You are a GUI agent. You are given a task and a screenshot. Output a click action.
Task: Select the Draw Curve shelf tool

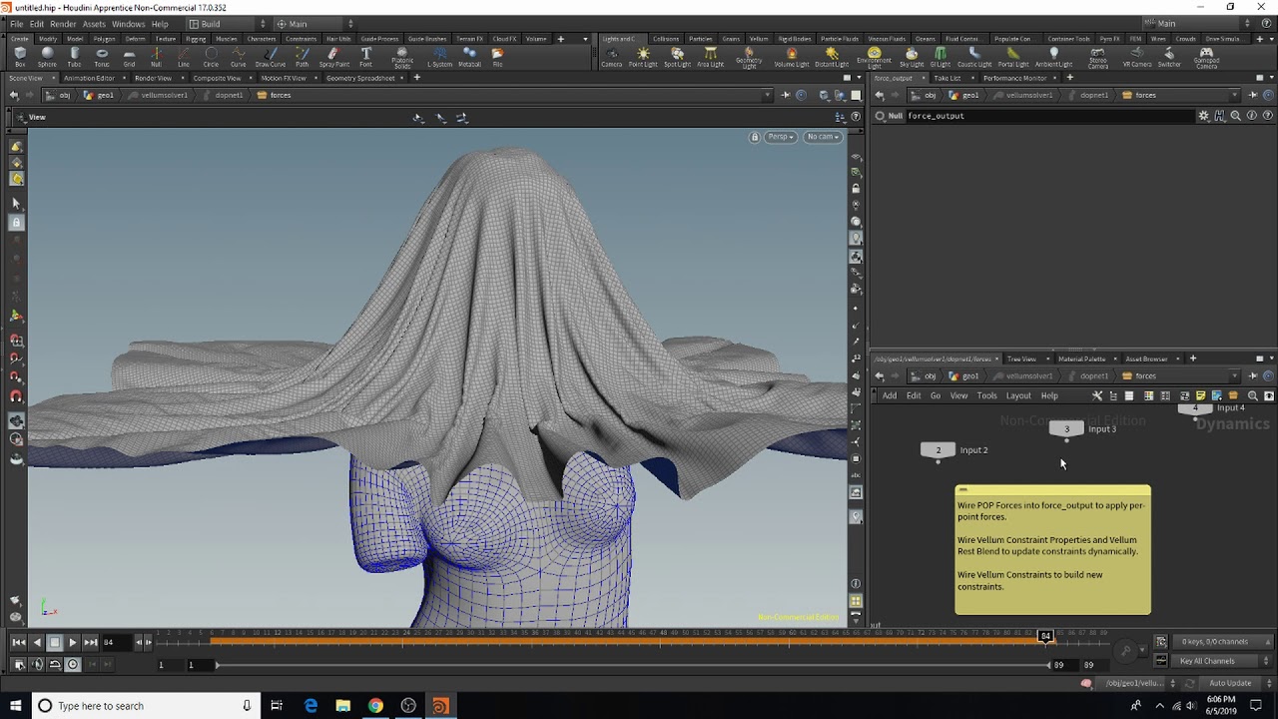click(270, 57)
